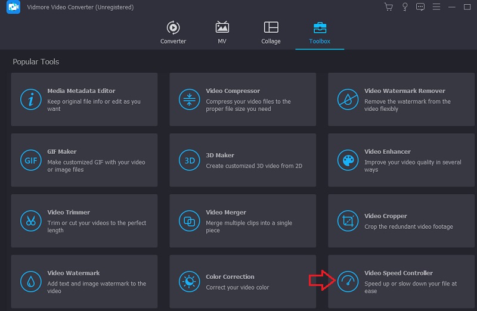Click the Video Enhancer palette icon
The image size is (477, 311).
pos(348,160)
